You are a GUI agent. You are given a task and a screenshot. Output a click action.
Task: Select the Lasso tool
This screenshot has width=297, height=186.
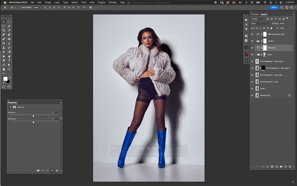[3, 26]
